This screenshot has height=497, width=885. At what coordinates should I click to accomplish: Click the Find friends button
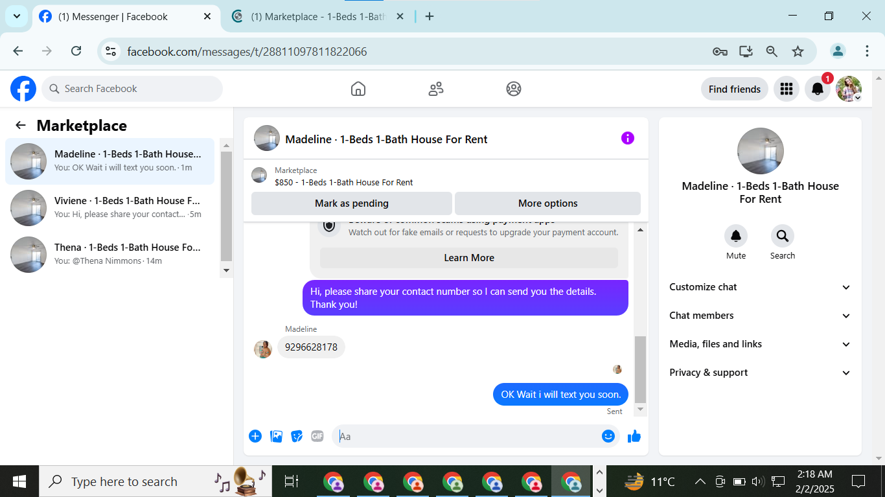pos(735,89)
